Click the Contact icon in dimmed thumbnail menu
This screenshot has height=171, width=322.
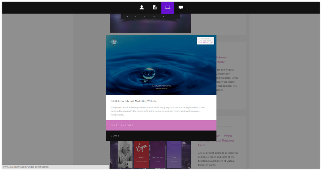pos(163,17)
